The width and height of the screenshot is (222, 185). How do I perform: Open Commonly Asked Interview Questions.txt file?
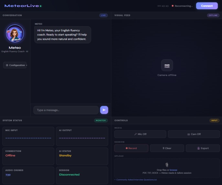tap(136, 180)
